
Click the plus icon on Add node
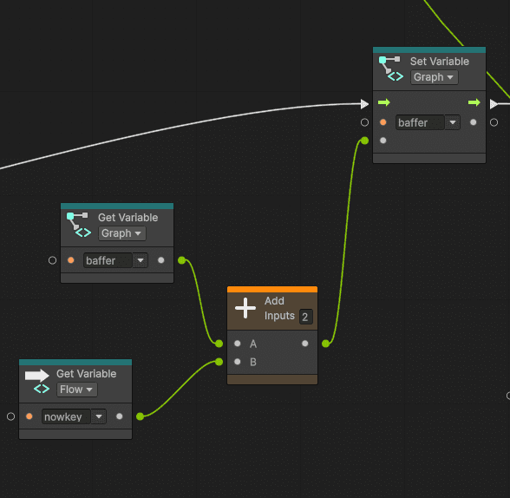(245, 308)
